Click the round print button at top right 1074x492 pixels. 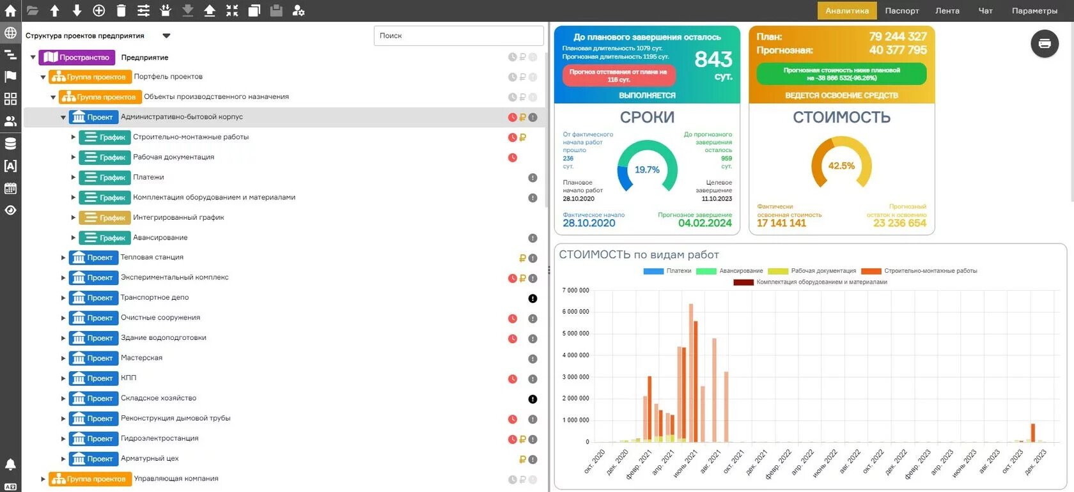coord(1045,43)
